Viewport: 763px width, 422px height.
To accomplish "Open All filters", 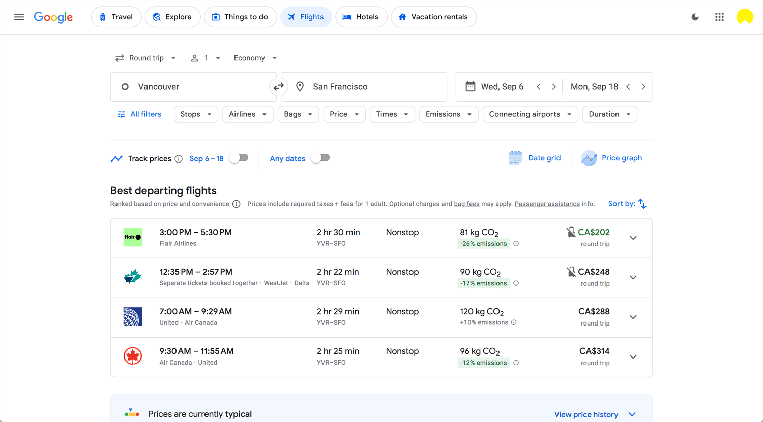I will [x=139, y=114].
